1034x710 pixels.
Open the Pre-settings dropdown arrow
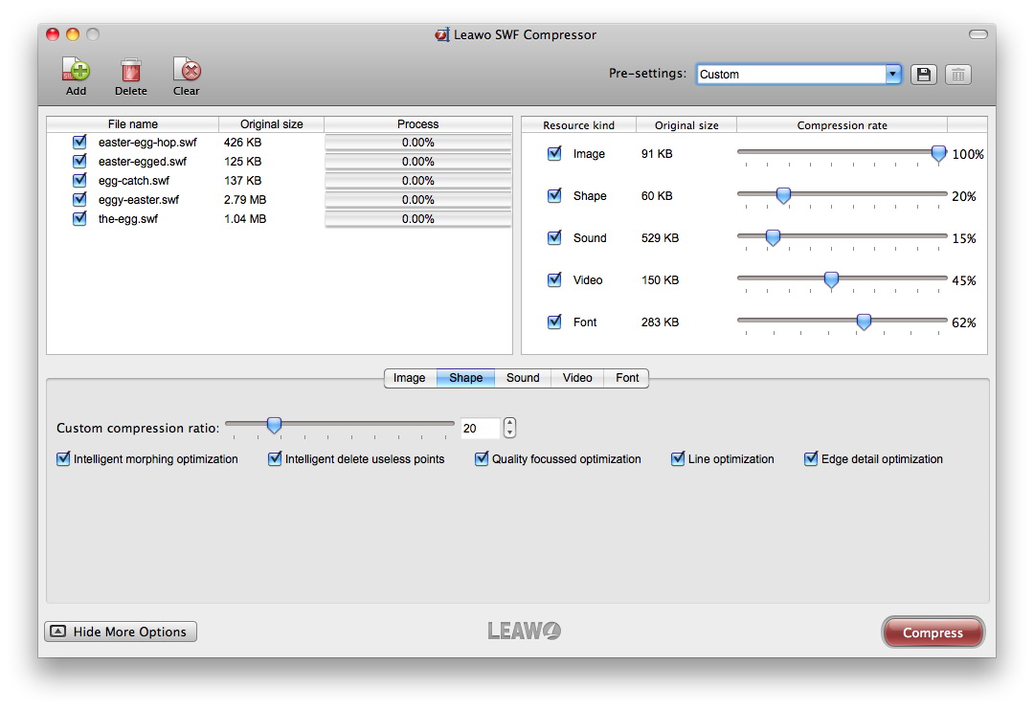(x=893, y=74)
